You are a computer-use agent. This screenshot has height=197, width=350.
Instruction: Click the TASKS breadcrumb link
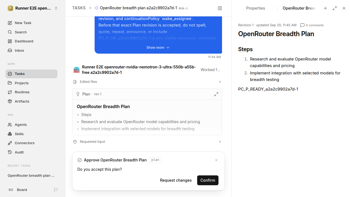click(79, 8)
